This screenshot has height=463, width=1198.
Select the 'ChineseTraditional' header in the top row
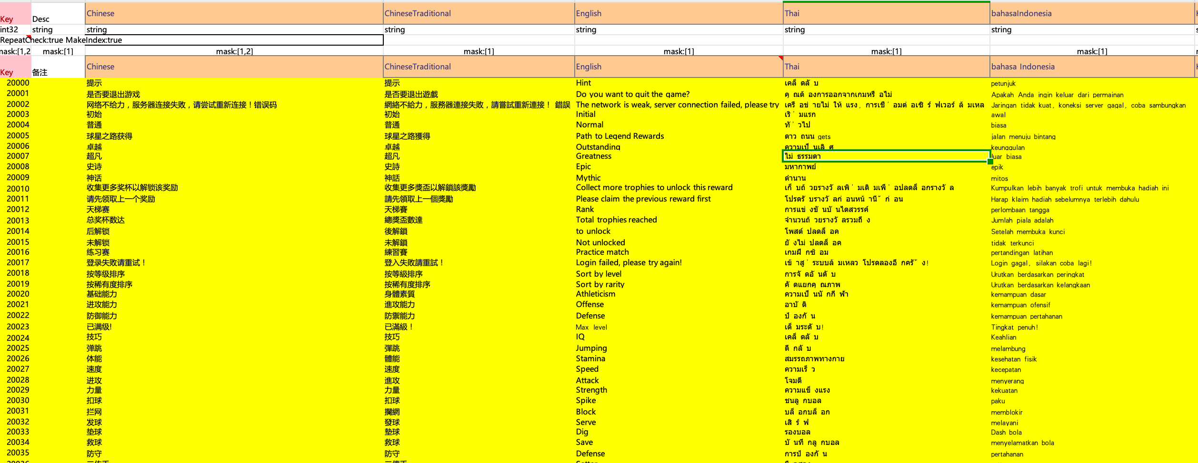pyautogui.click(x=479, y=13)
